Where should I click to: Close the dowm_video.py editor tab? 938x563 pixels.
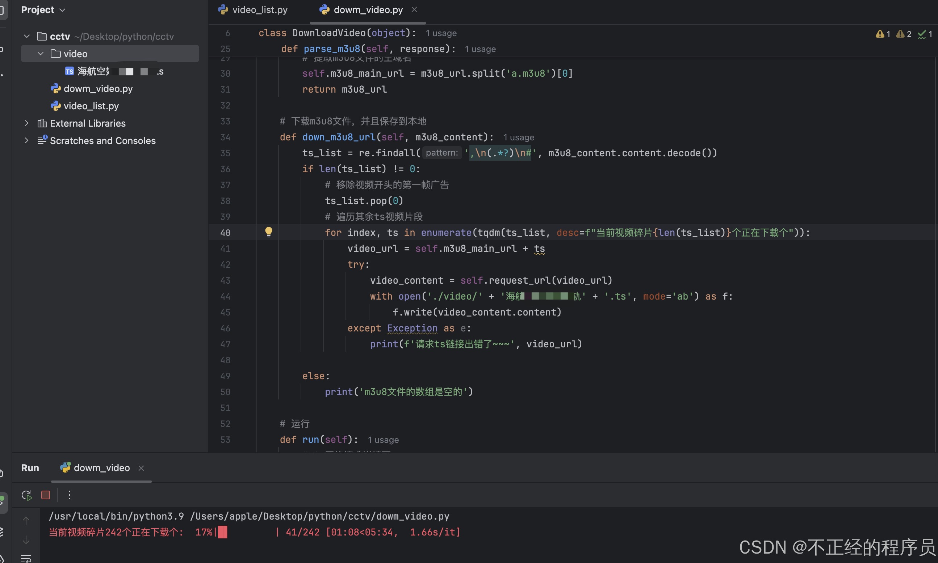414,9
